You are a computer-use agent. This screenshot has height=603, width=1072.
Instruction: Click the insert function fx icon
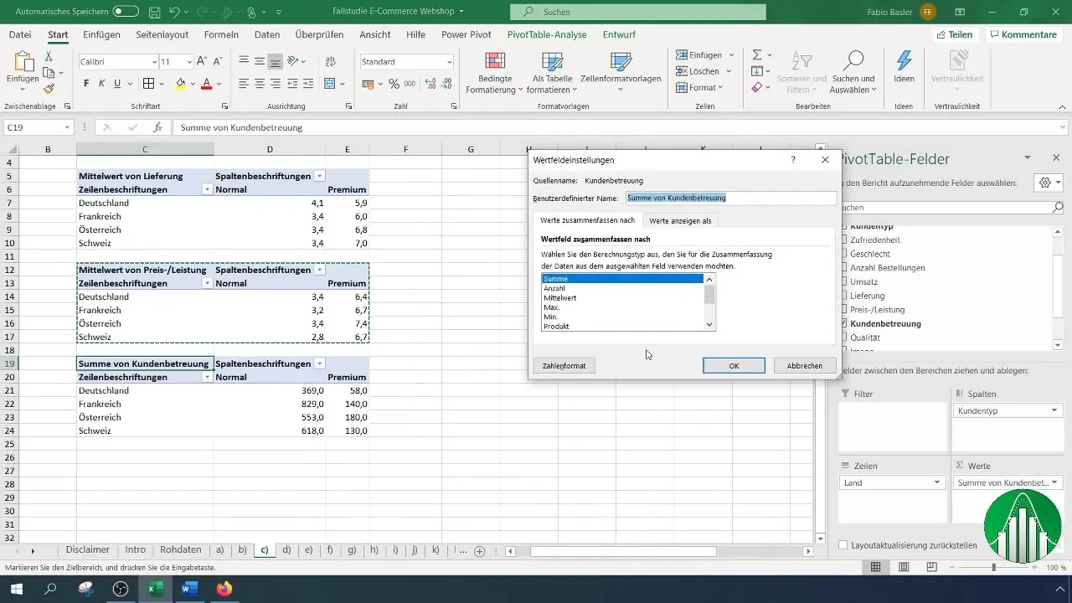coord(157,127)
